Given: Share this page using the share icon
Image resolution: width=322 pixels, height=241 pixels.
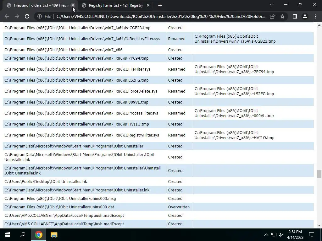Looking at the screenshot, I should point(272,16).
